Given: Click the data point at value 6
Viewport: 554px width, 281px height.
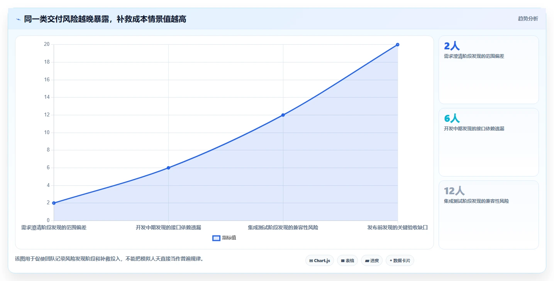Looking at the screenshot, I should 168,168.
